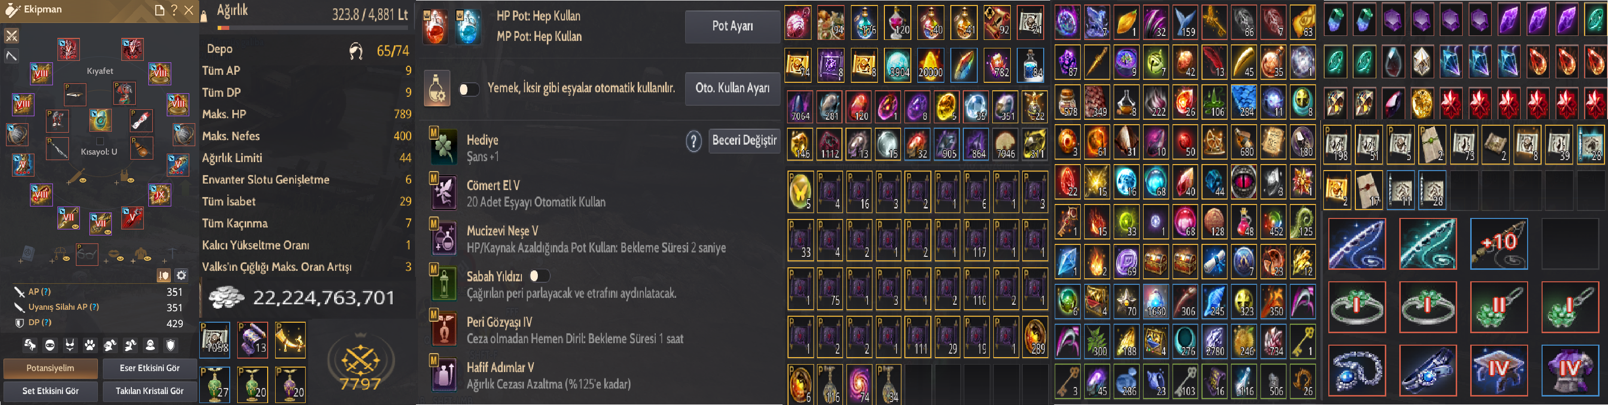Select the Hediye clover skill icon
The height and width of the screenshot is (405, 1608).
444,147
